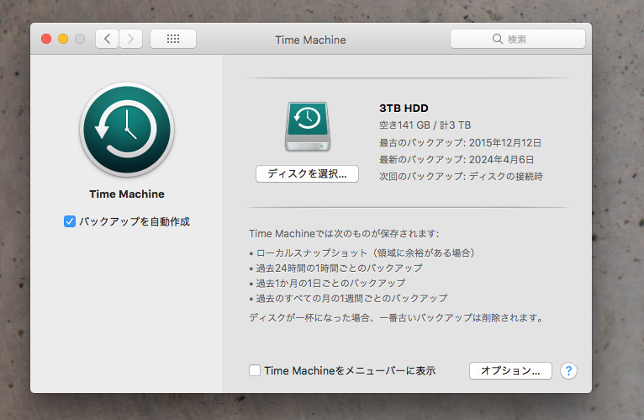Viewport: 644px width, 420px height.
Task: Click the Time Machine window title
Action: [310, 40]
